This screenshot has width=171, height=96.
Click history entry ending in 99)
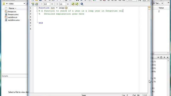pos(154,71)
